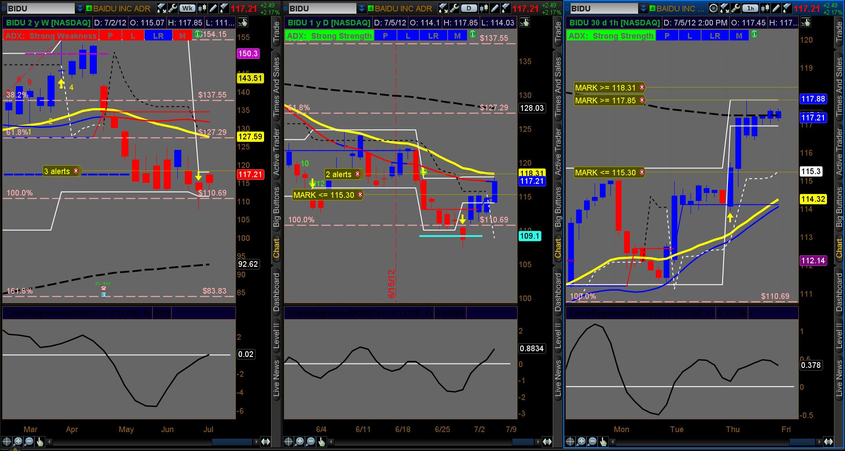Screen dimensions: 845x451
Task: Click the Studies flask icon in hourly chart
Action: point(787,8)
